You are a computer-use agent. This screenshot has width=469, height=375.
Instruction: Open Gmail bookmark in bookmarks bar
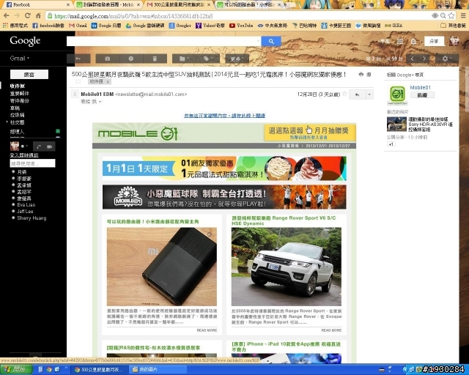[x=78, y=26]
